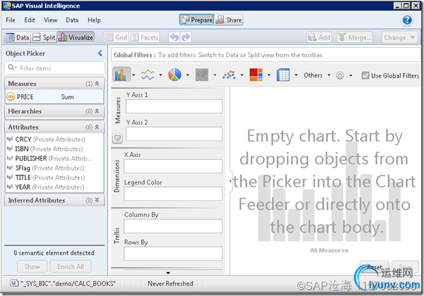Expand more chart feeder options arrow

coord(168,273)
